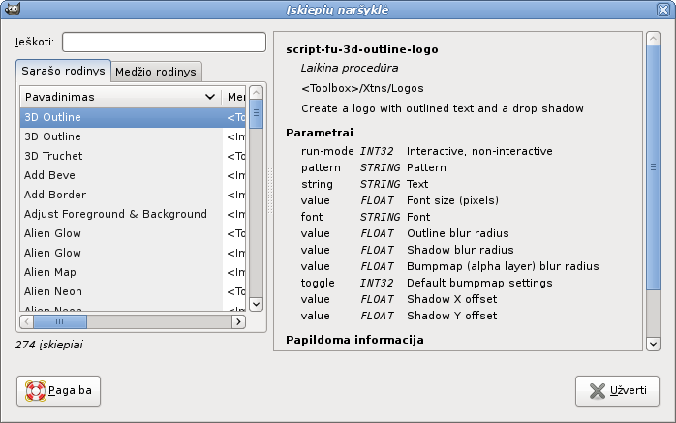Click the horizontal scrollbar left arrow in list
The width and height of the screenshot is (676, 423).
[28, 322]
